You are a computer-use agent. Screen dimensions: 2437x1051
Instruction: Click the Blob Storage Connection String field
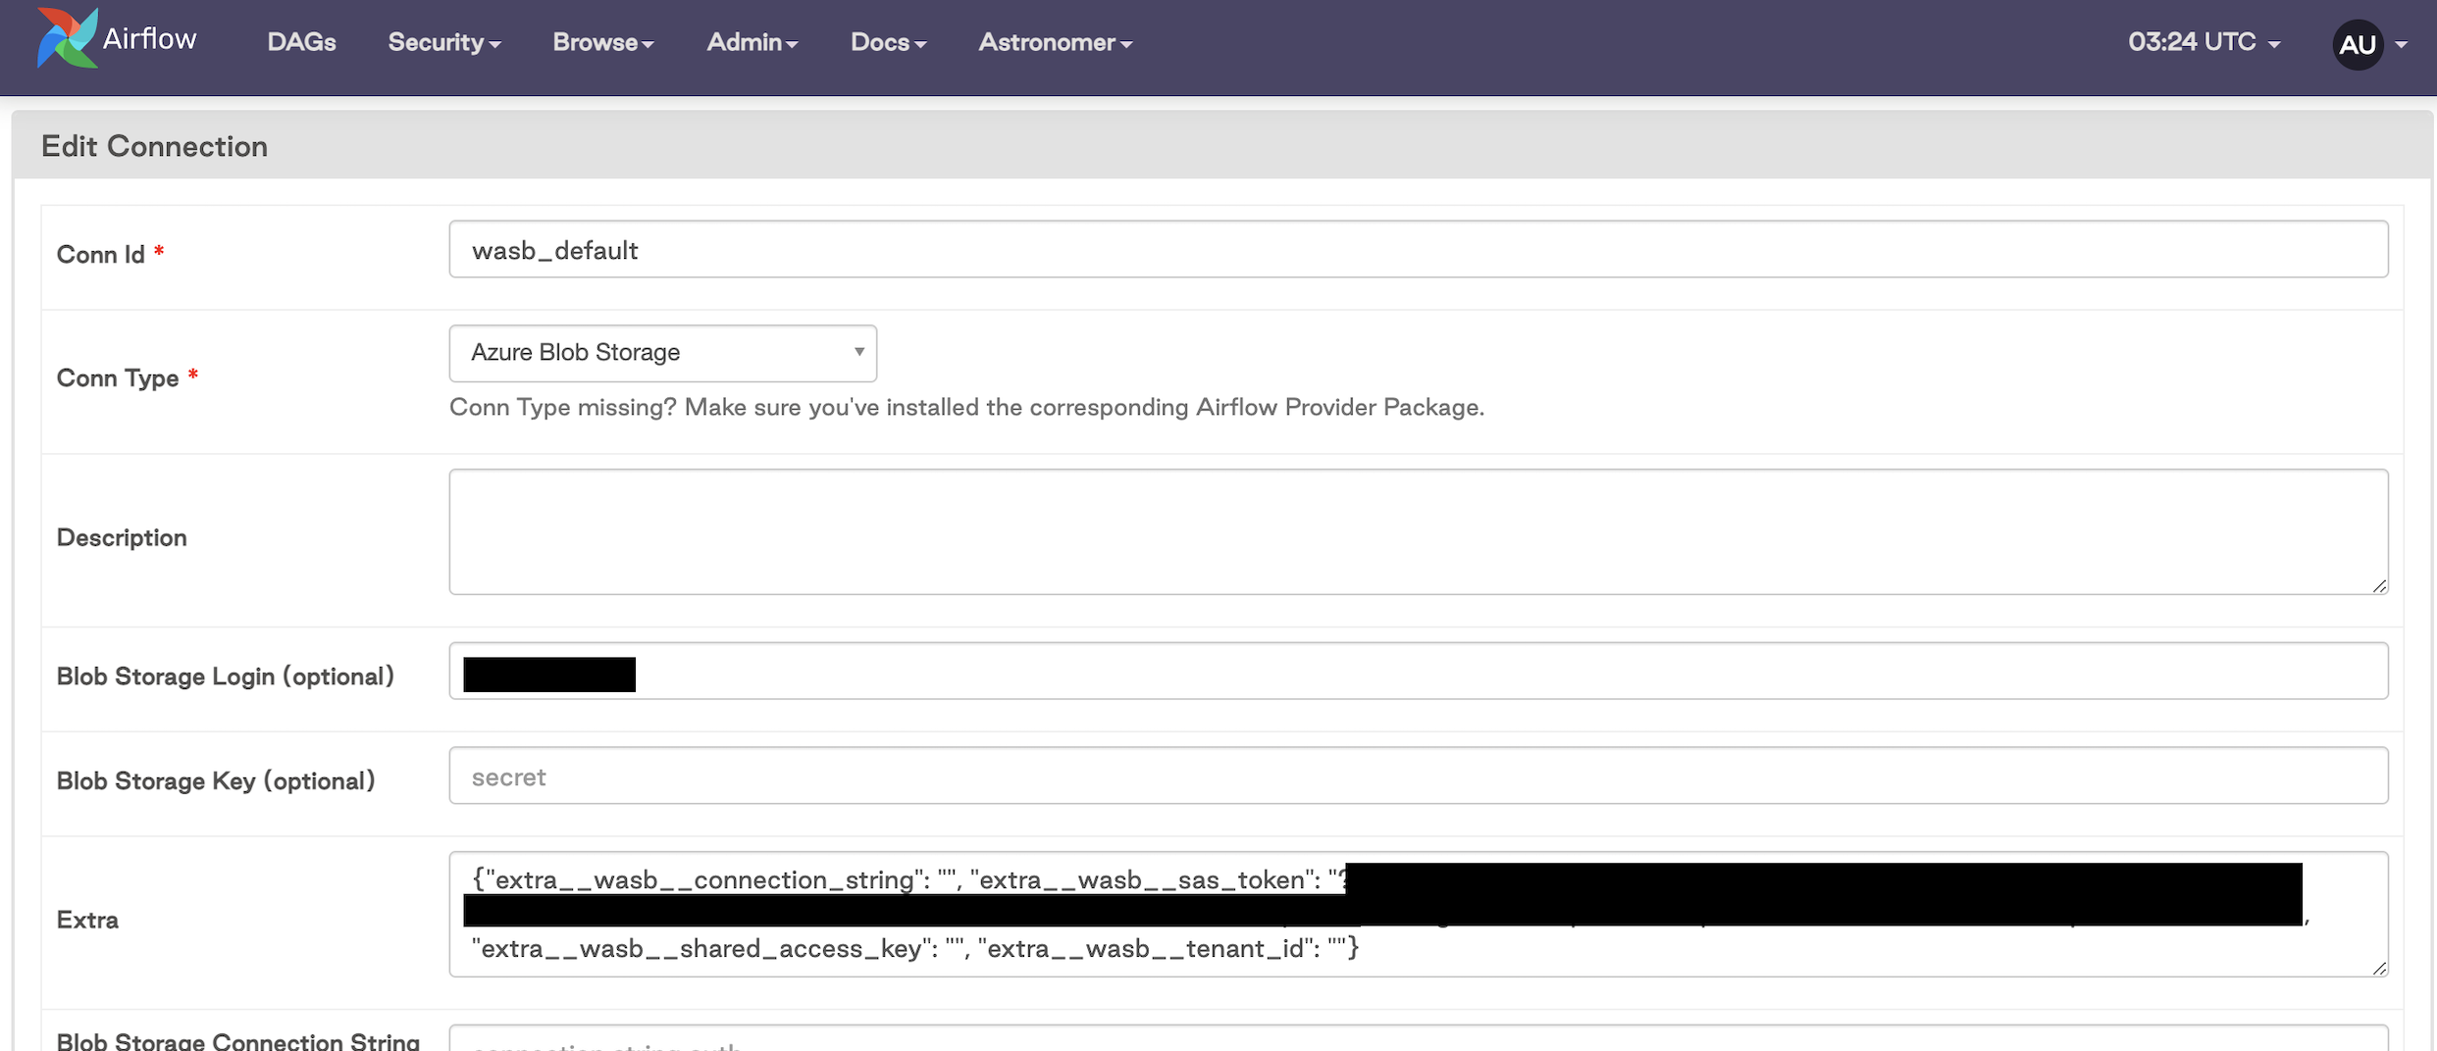point(1419,1038)
